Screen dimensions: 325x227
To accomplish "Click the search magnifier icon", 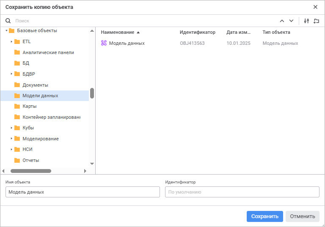I will click(8, 21).
